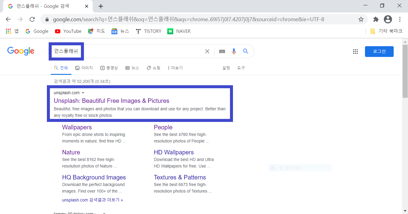Open the NAVER bookmark
The image size is (408, 214).
(x=179, y=31)
